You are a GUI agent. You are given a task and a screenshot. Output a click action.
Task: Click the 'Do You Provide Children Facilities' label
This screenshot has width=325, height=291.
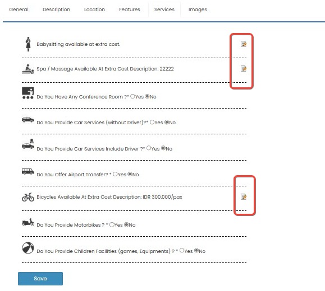click(106, 251)
